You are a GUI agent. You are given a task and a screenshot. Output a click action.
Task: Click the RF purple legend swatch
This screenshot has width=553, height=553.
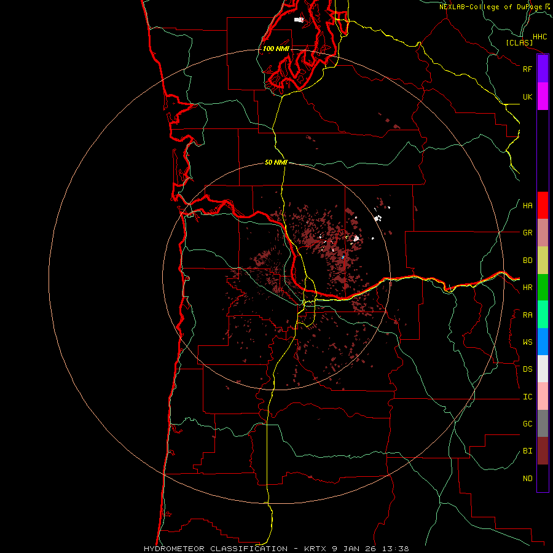(x=543, y=69)
